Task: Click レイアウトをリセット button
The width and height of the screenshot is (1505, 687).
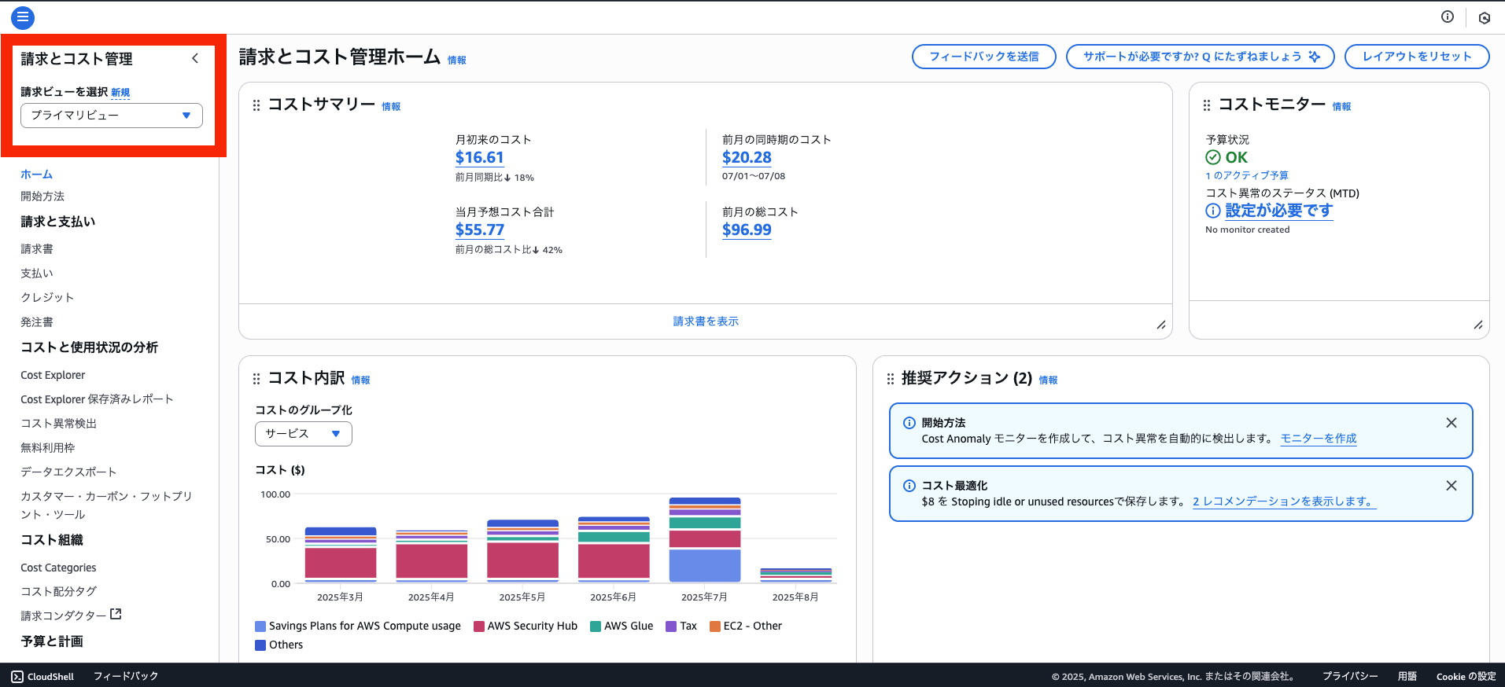Action: 1417,57
